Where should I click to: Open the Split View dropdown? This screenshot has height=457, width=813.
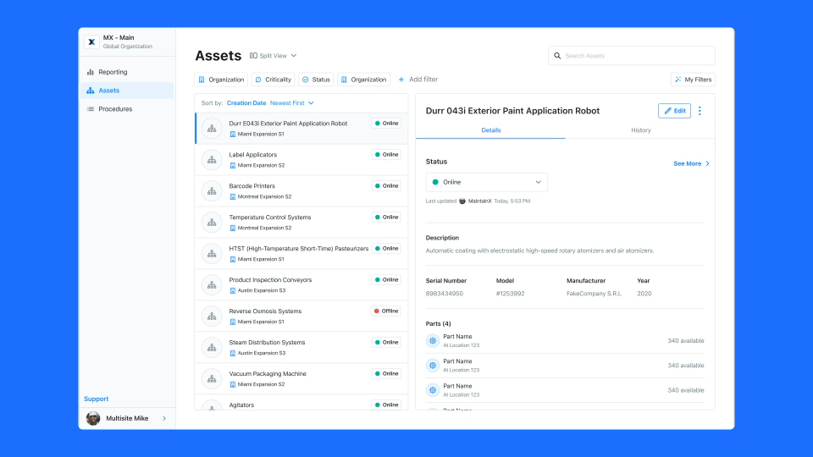(274, 56)
